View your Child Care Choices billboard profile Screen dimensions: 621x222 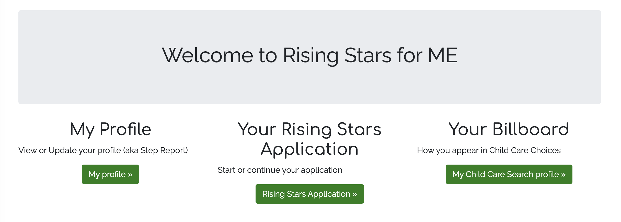[x=509, y=174]
